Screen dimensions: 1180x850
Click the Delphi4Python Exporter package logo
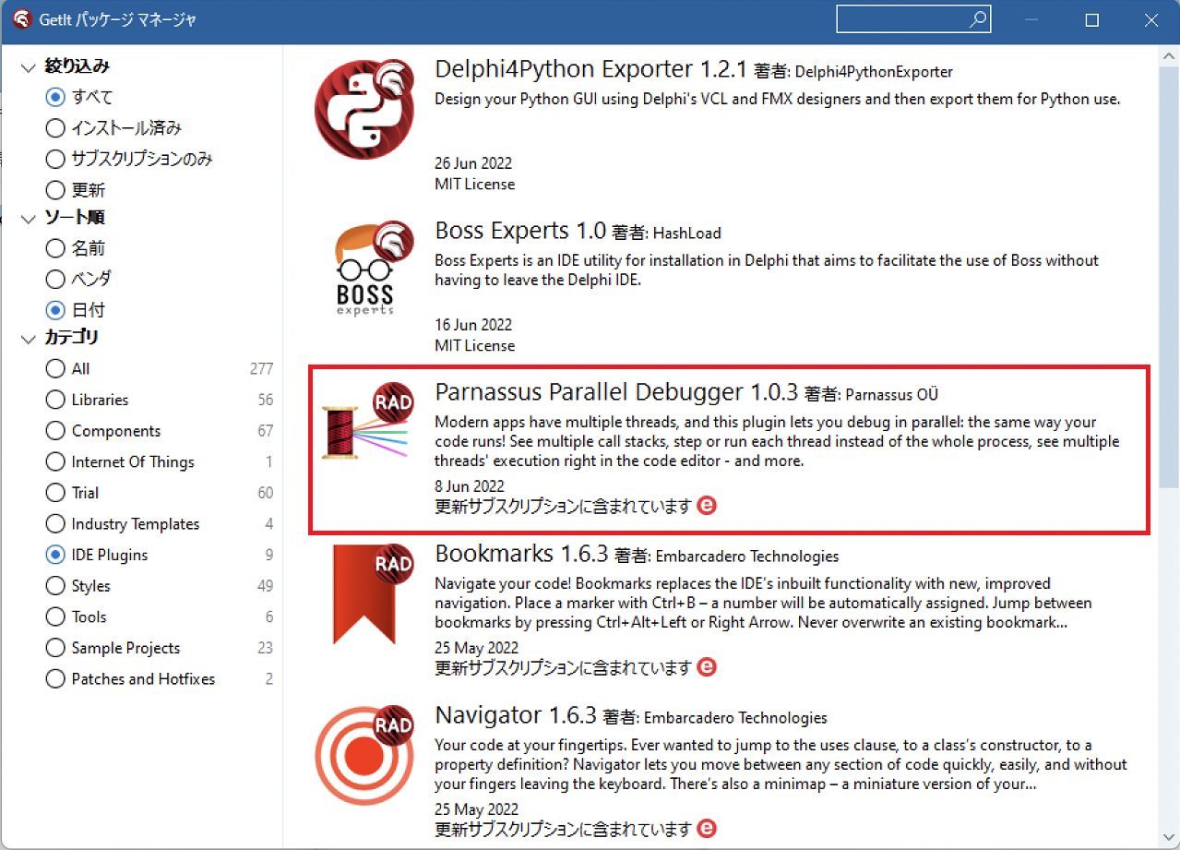point(364,108)
